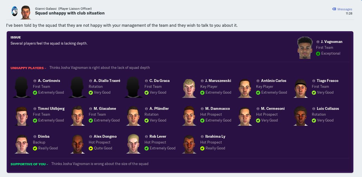Click the info icon beside Antônio Carlos

[258, 81]
